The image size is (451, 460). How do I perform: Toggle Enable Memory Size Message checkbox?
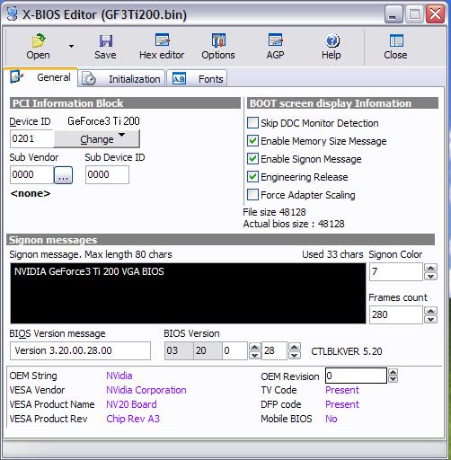[x=252, y=141]
